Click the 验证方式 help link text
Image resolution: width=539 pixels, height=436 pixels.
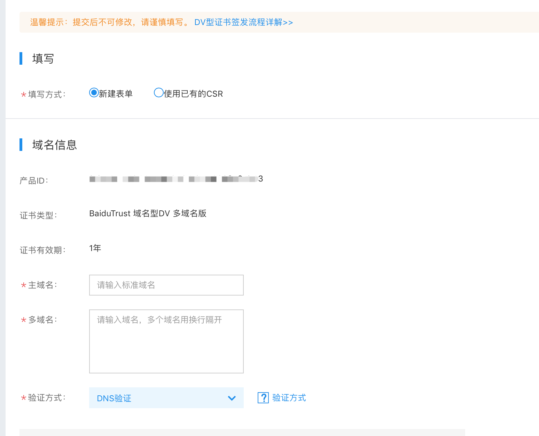click(289, 398)
